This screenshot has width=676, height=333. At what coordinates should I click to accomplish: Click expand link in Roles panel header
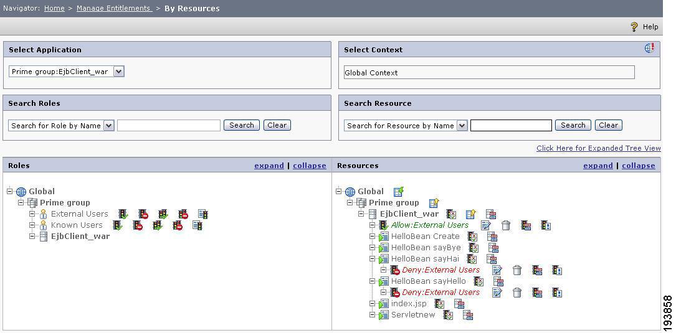[269, 166]
